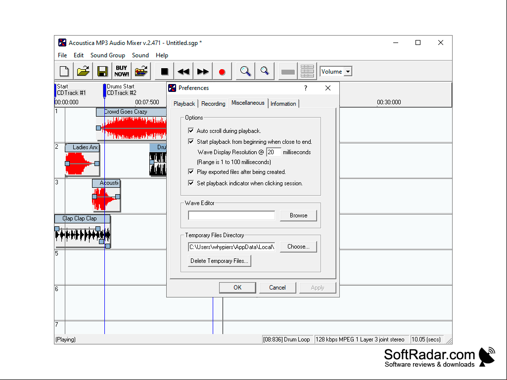Click the Wave Editor path text field
This screenshot has width=507, height=380.
pos(231,215)
